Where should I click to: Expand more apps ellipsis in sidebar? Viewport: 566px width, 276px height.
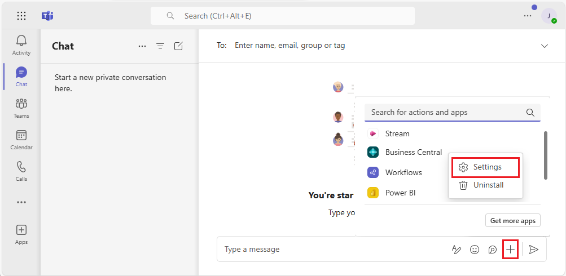click(21, 202)
